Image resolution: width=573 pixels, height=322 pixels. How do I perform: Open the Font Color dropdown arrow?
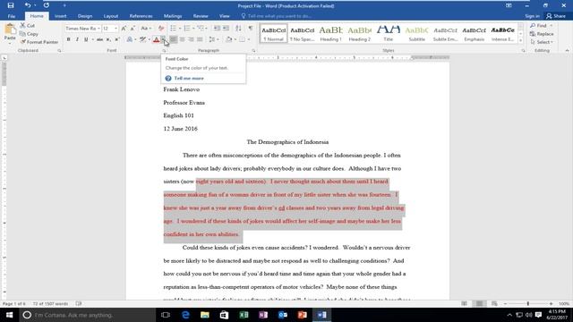coord(163,39)
